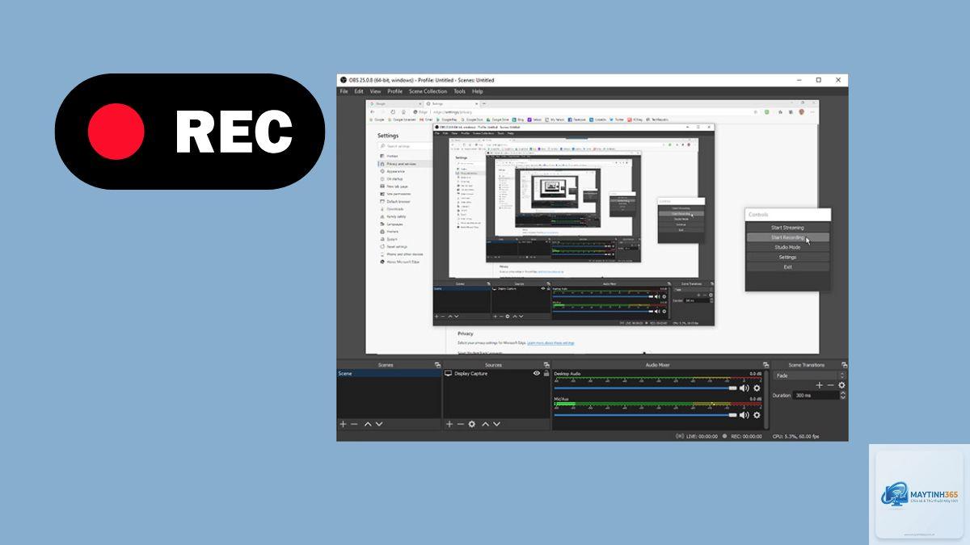Open the Profile menu
The width and height of the screenshot is (970, 545).
[394, 91]
